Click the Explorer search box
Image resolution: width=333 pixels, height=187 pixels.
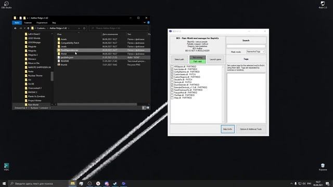point(119,28)
